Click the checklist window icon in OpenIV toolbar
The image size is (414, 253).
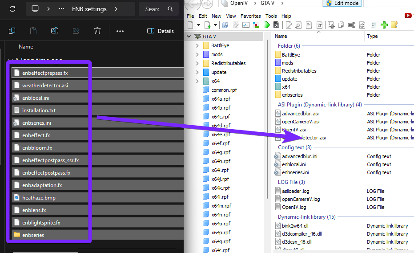coord(246,25)
